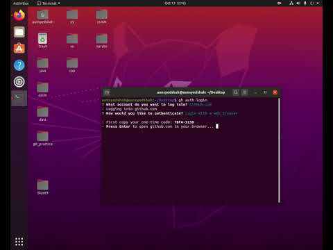Click the one-time code 7BFA-315D
Image resolution: width=333 pixels, height=250 pixels.
[184, 122]
